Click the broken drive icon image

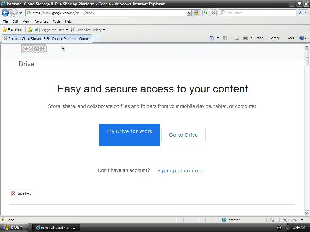34,49
